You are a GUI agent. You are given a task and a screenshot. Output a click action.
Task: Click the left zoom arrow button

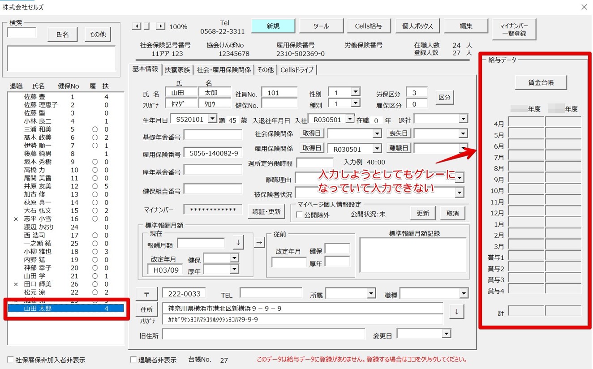[x=137, y=26]
